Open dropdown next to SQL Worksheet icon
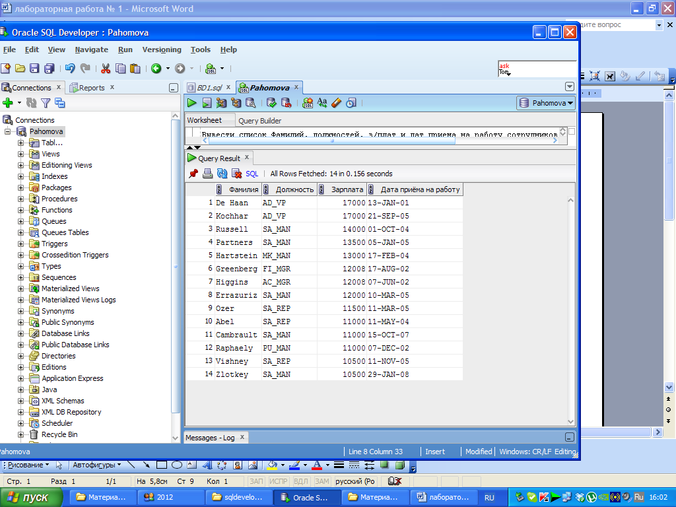 click(x=222, y=68)
